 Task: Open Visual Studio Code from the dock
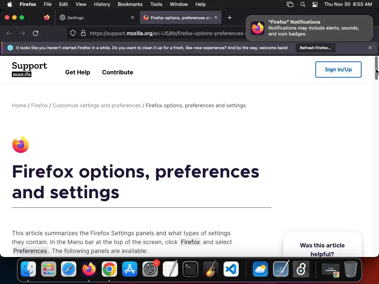(231, 269)
